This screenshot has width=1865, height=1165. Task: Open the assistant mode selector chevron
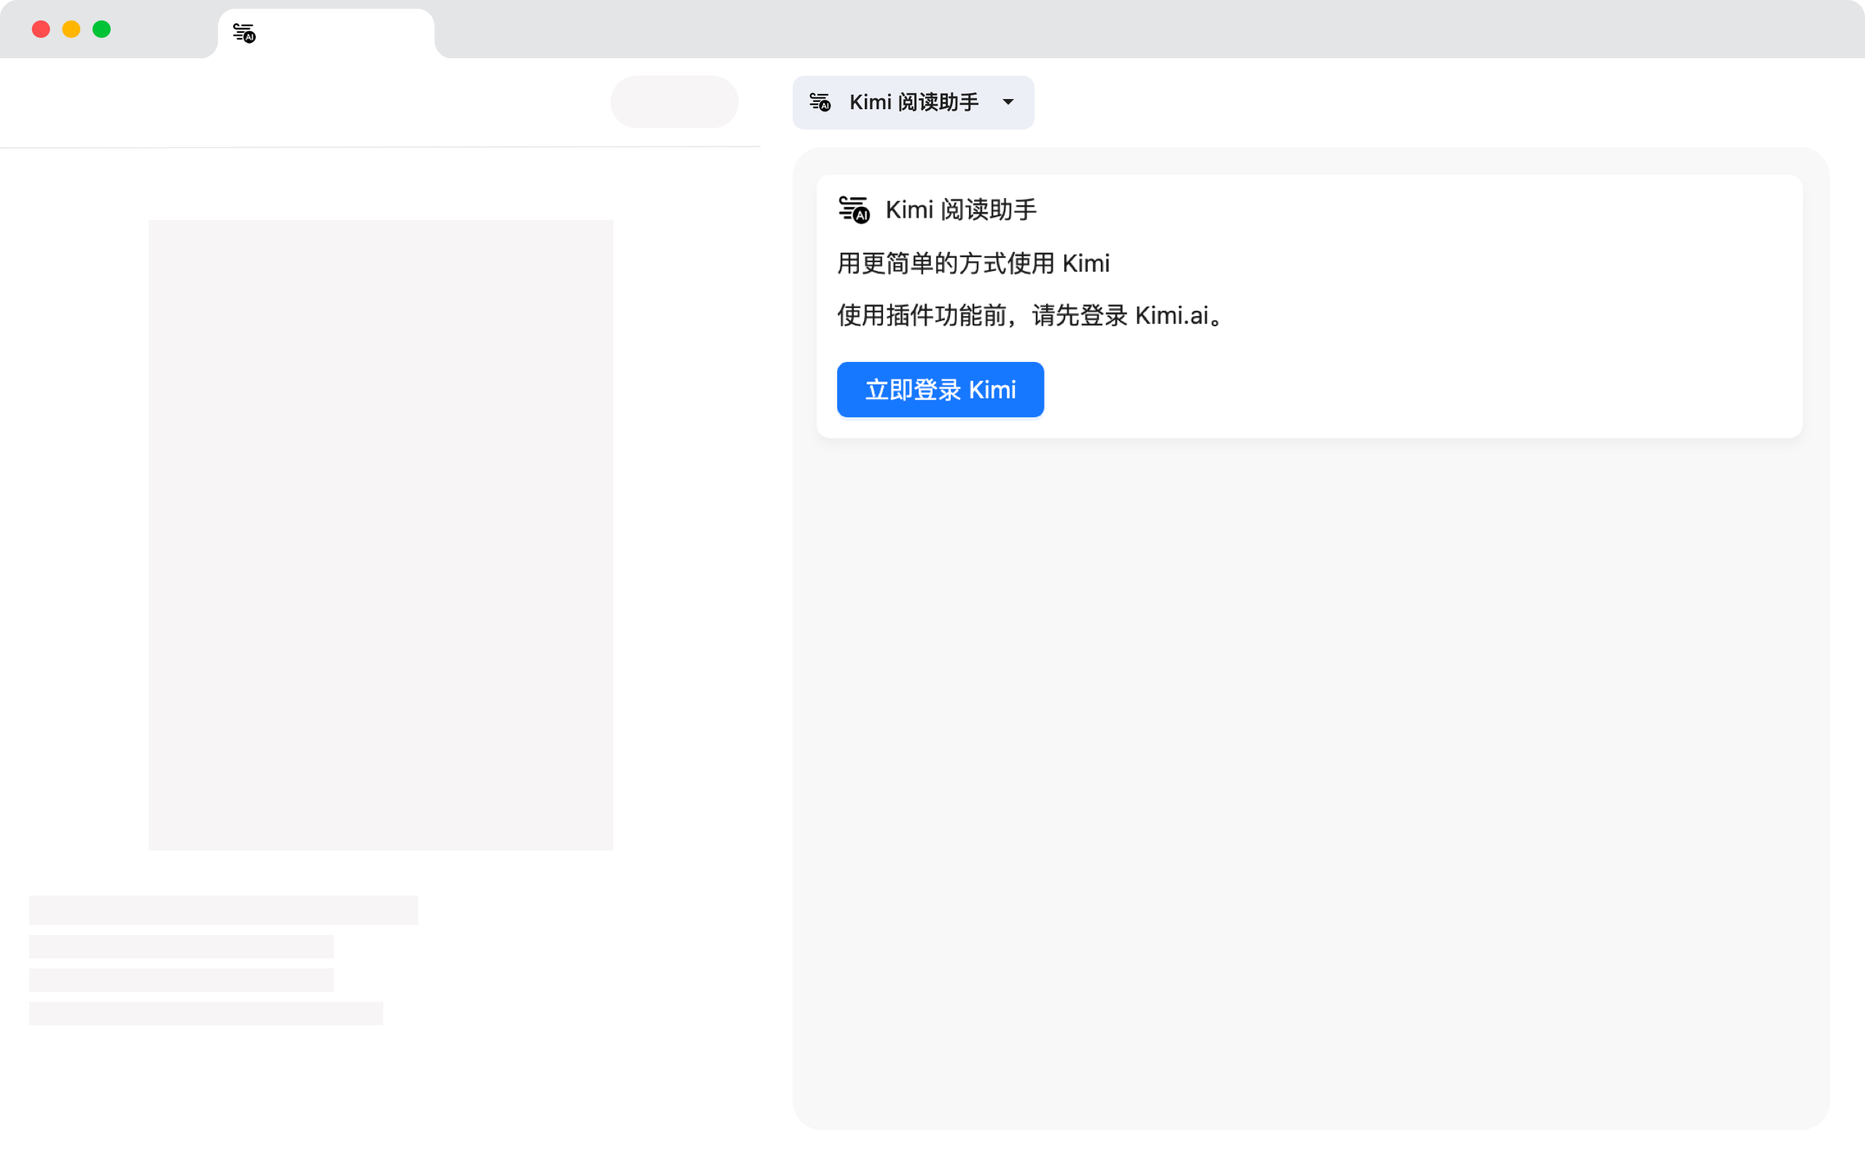click(x=1010, y=103)
